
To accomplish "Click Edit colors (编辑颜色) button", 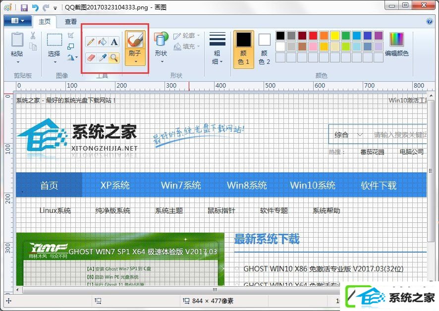I will [x=396, y=45].
